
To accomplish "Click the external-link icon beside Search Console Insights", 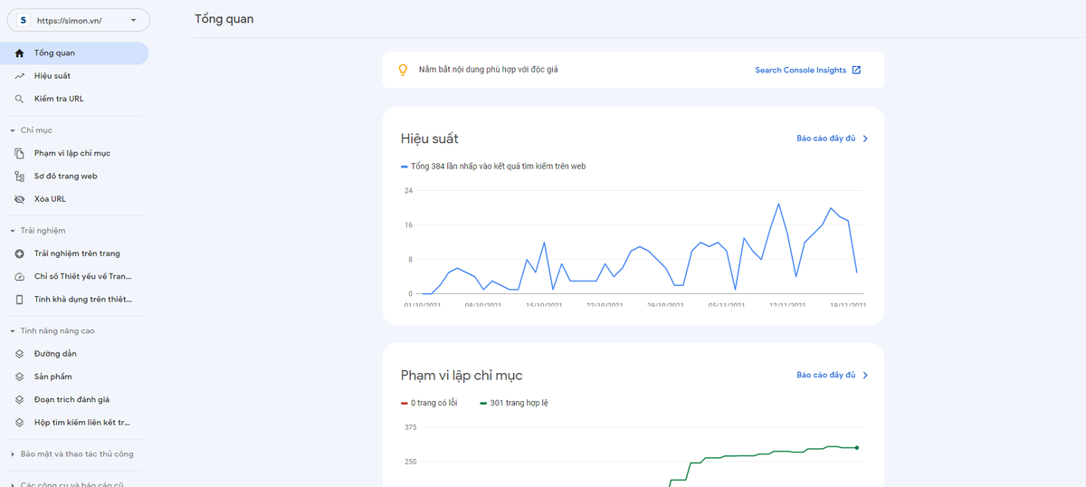I will (x=856, y=70).
